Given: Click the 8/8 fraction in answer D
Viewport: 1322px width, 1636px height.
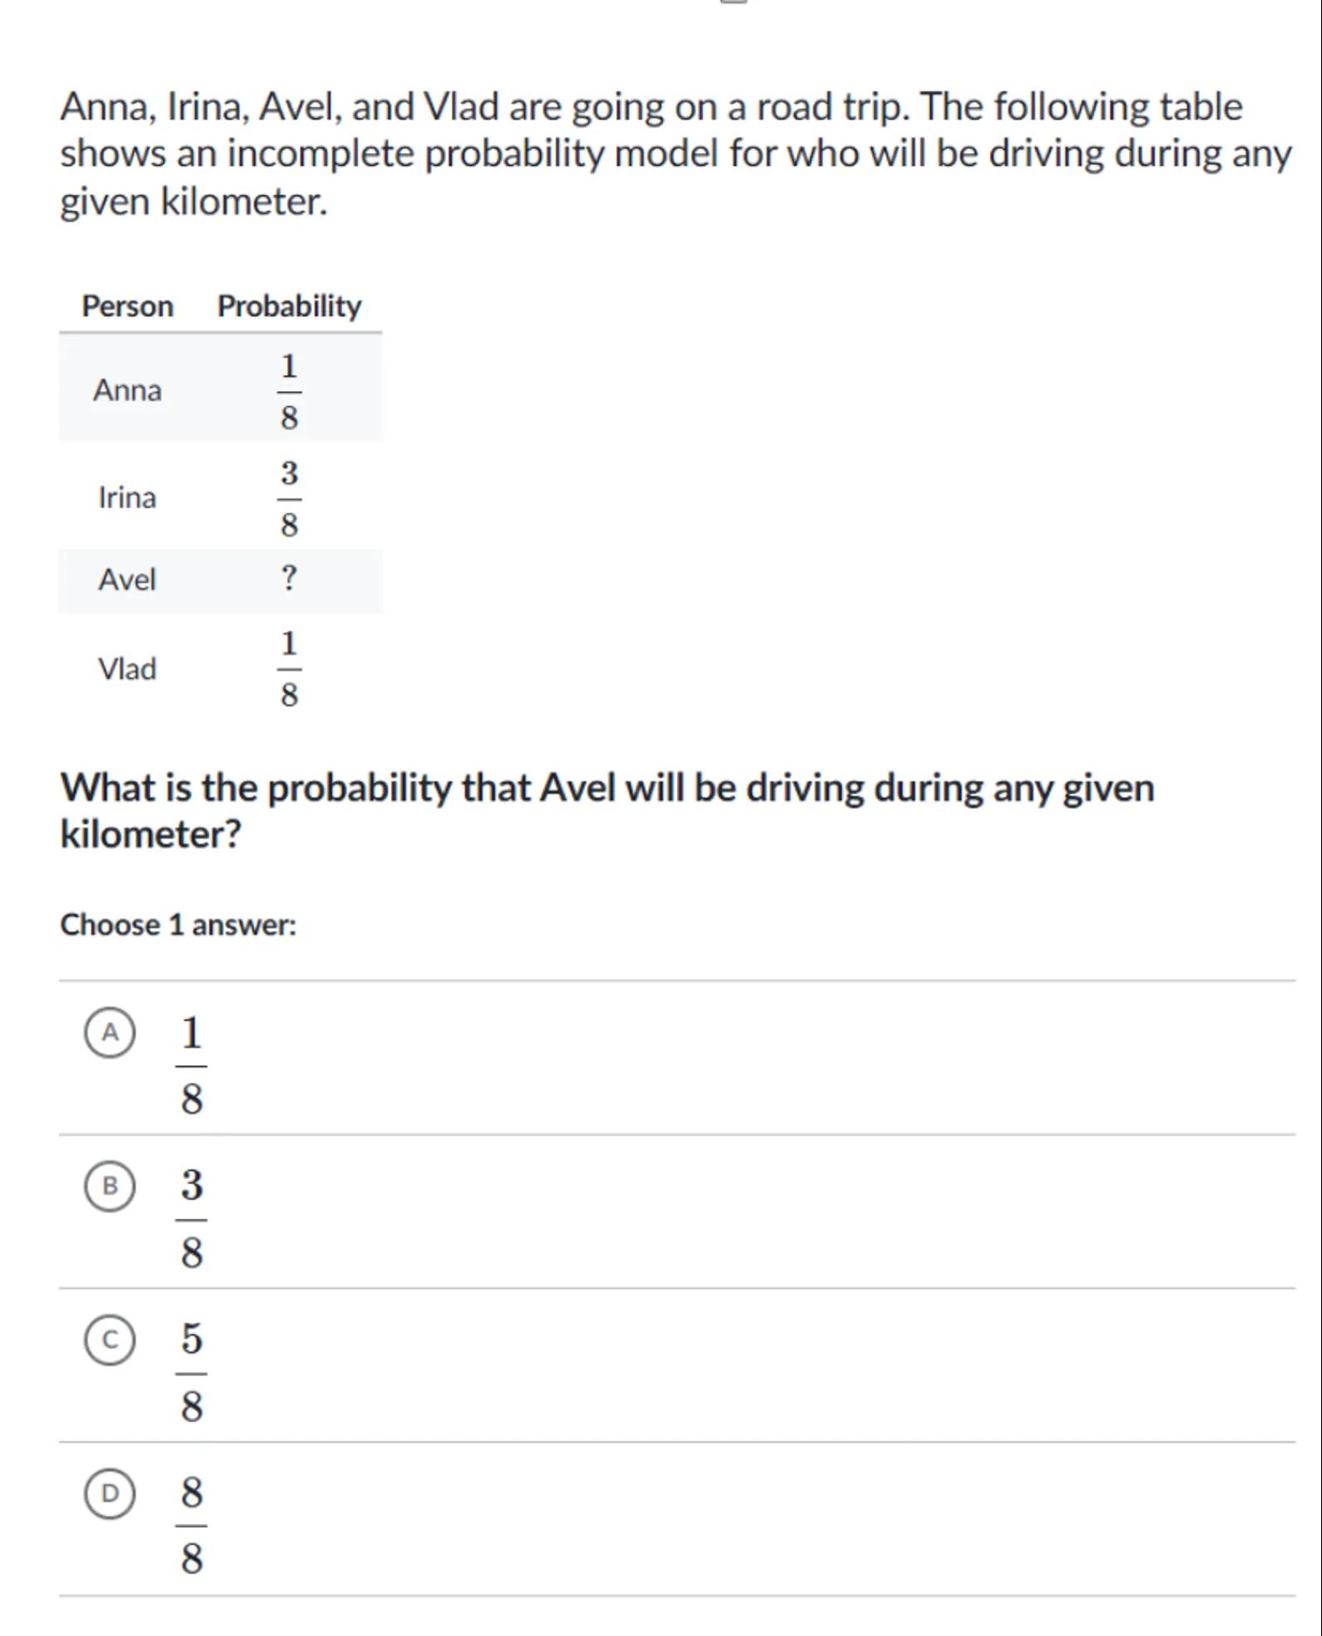Looking at the screenshot, I should 191,1525.
